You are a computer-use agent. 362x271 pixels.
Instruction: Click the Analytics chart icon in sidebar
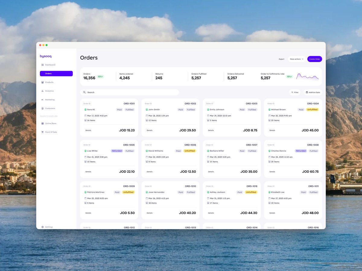[43, 91]
